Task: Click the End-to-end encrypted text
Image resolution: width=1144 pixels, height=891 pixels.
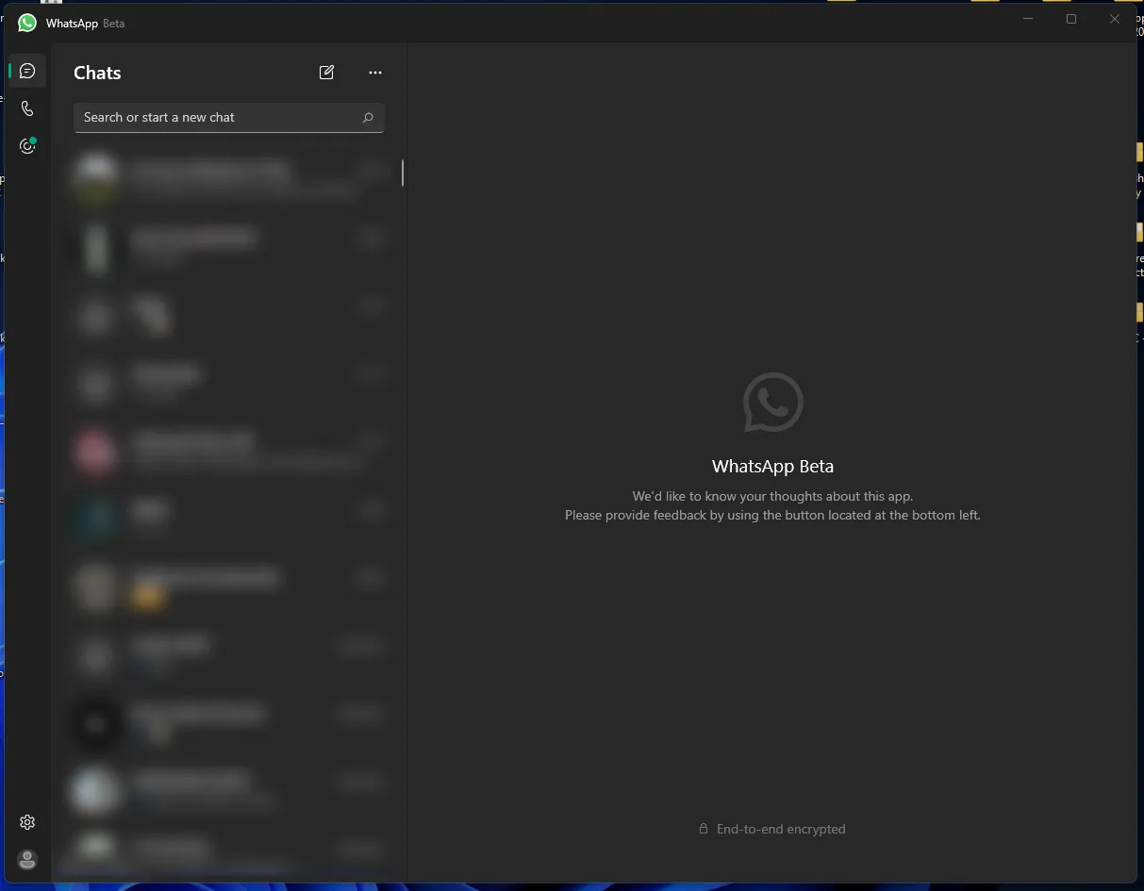Action: tap(781, 829)
